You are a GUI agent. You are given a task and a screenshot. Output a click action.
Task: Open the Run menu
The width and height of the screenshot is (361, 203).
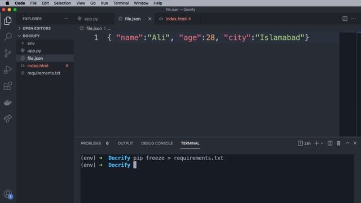coord(104,3)
